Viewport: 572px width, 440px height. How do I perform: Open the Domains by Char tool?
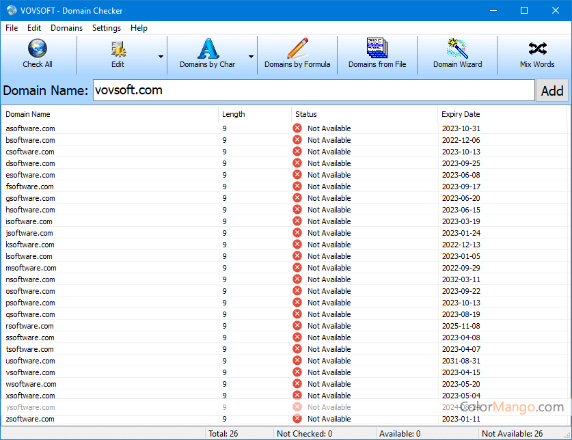point(208,49)
